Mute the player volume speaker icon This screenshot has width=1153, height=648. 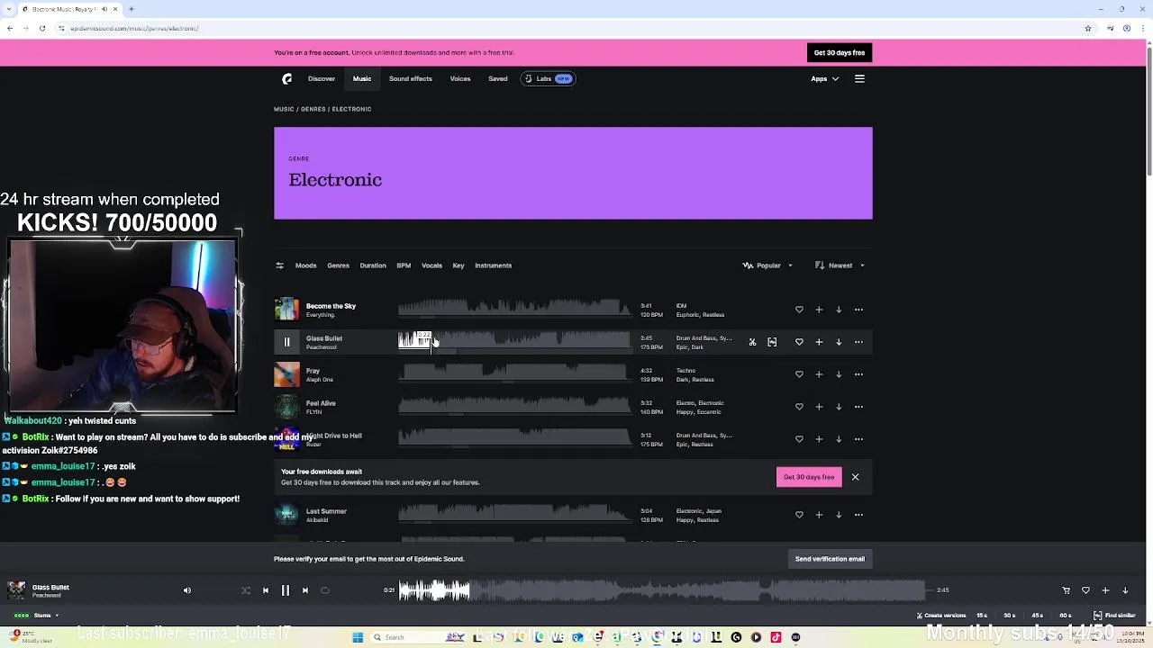point(187,590)
